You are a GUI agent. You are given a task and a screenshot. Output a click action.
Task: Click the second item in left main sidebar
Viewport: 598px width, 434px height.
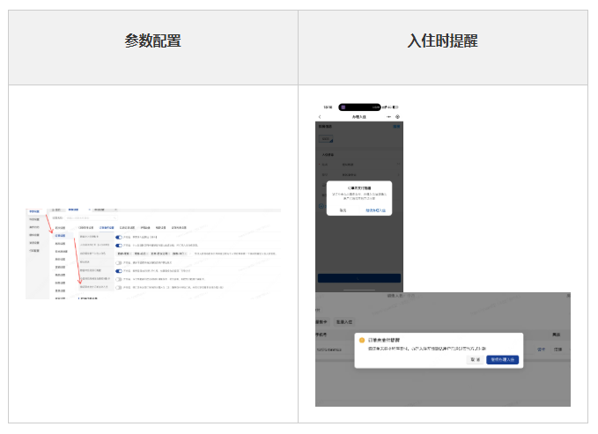pyautogui.click(x=34, y=219)
